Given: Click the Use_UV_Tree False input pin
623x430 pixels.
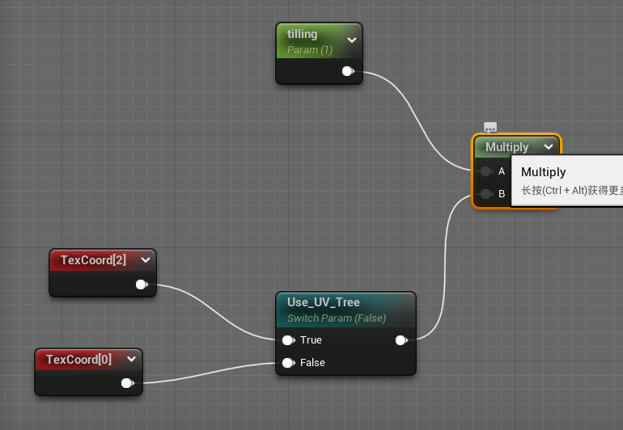Looking at the screenshot, I should coord(288,363).
